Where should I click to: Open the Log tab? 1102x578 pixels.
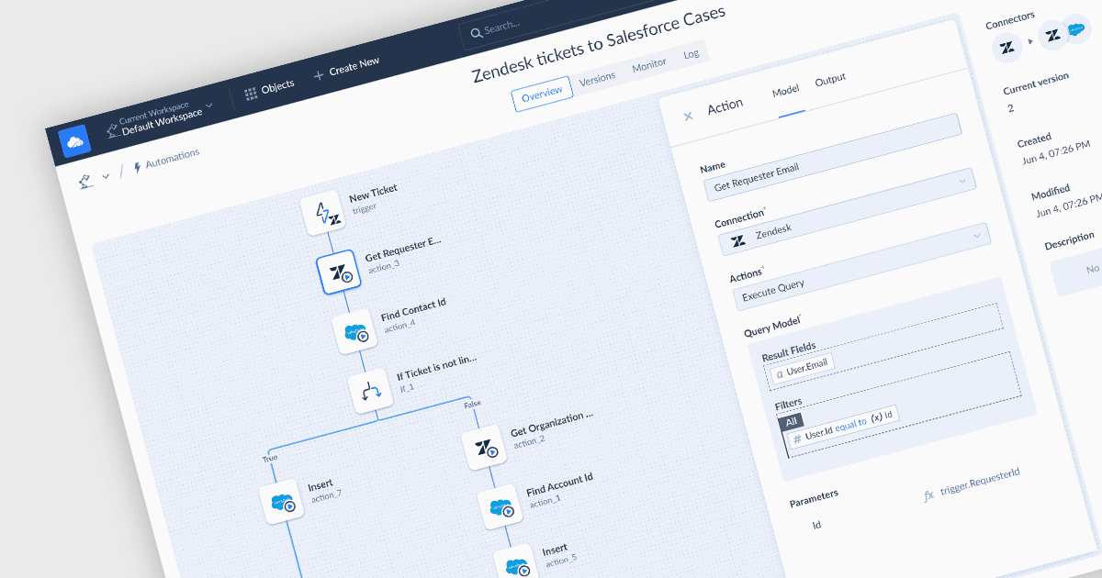point(691,54)
